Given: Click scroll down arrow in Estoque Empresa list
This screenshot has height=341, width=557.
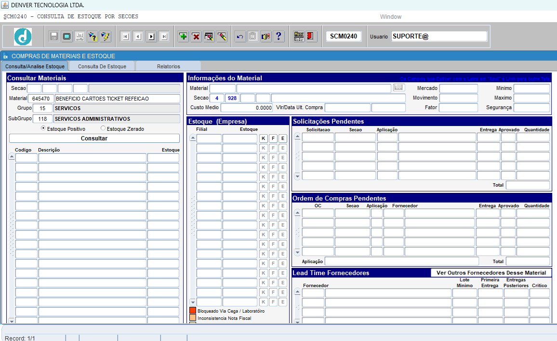Looking at the screenshot, I should coord(193,302).
